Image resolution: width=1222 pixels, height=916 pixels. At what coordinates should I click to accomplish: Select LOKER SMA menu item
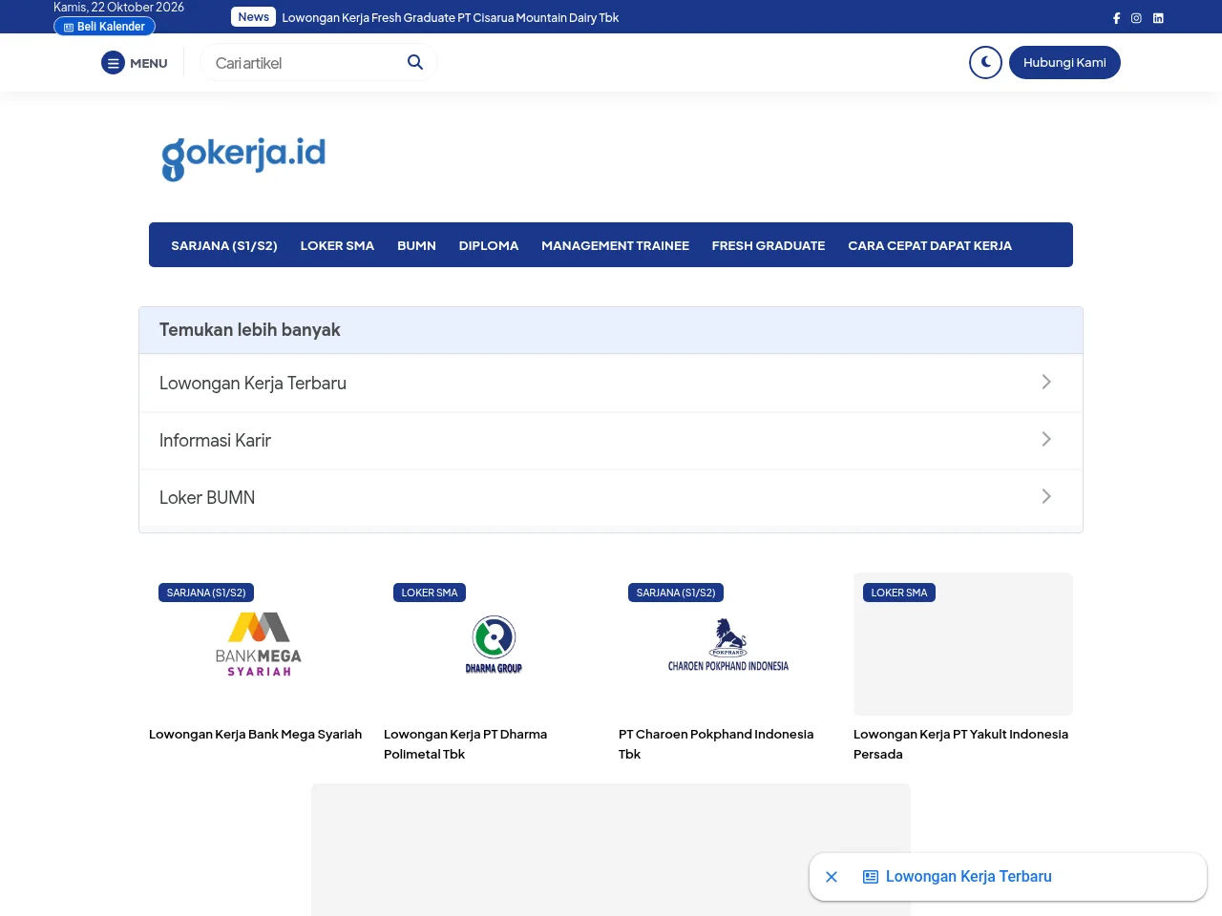click(337, 245)
